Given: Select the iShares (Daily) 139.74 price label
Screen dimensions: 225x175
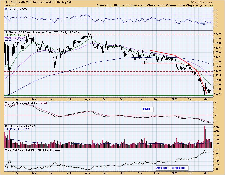Looking at the screenshot, I should pyautogui.click(x=43, y=32).
